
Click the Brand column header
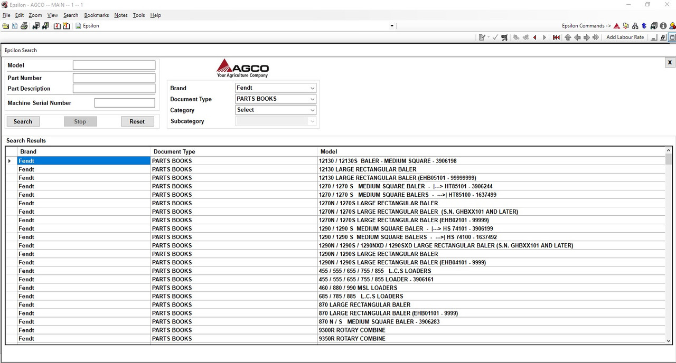pos(83,152)
